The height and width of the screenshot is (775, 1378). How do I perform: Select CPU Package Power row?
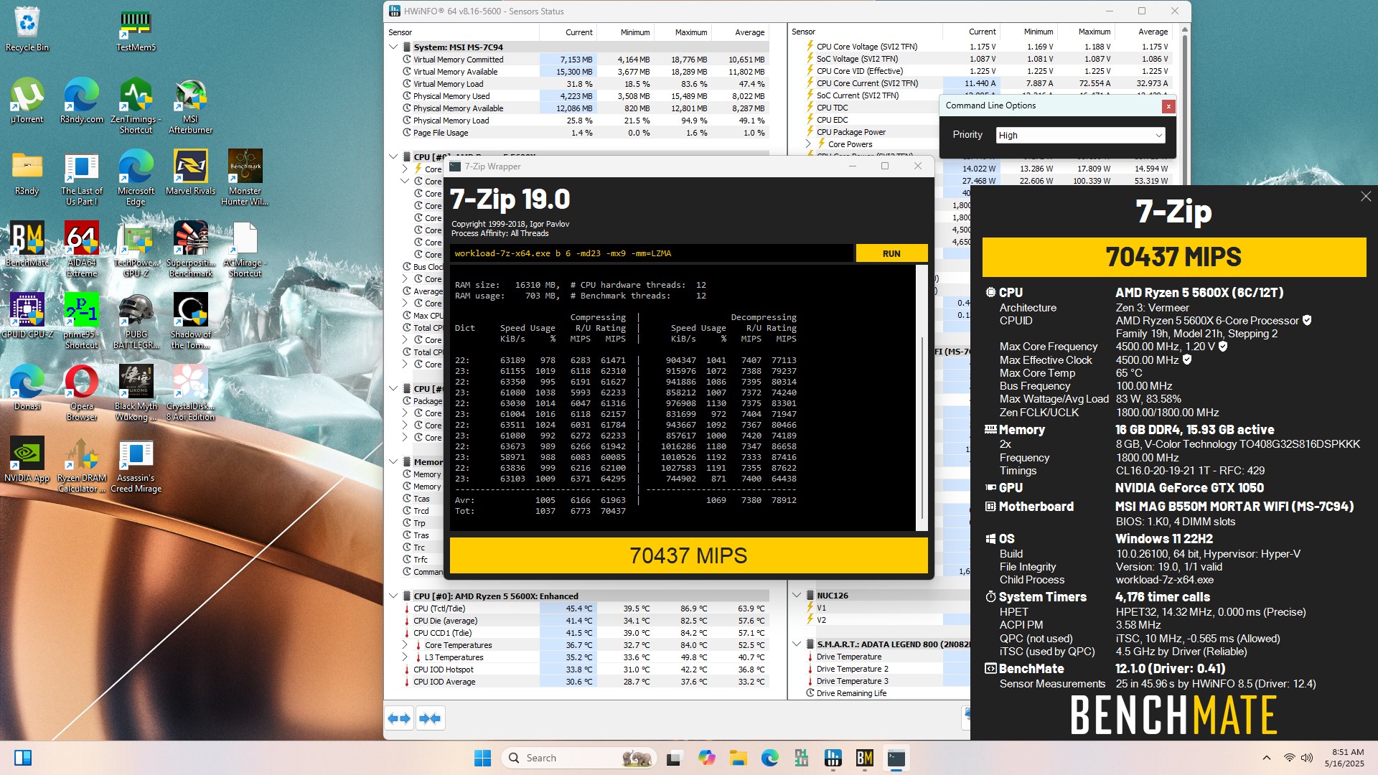[870, 132]
